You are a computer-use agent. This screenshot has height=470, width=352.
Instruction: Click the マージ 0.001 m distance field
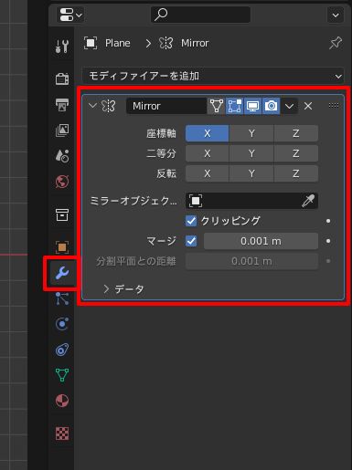pos(261,241)
